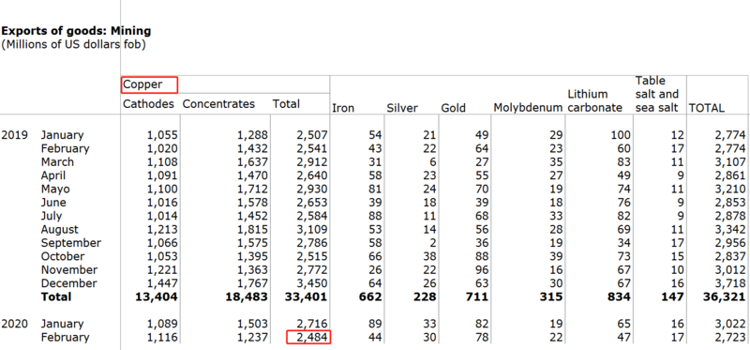Select the 2019 April row label
Image resolution: width=750 pixels, height=350 pixels.
[53, 175]
